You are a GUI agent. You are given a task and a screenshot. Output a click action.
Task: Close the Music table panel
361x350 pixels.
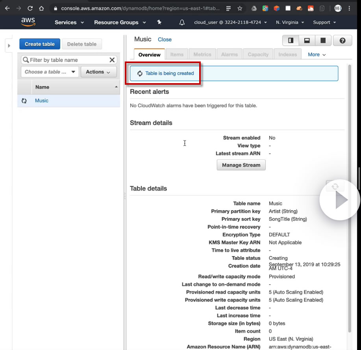point(165,39)
